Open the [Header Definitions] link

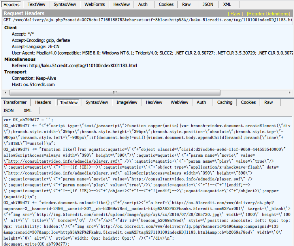268,14
